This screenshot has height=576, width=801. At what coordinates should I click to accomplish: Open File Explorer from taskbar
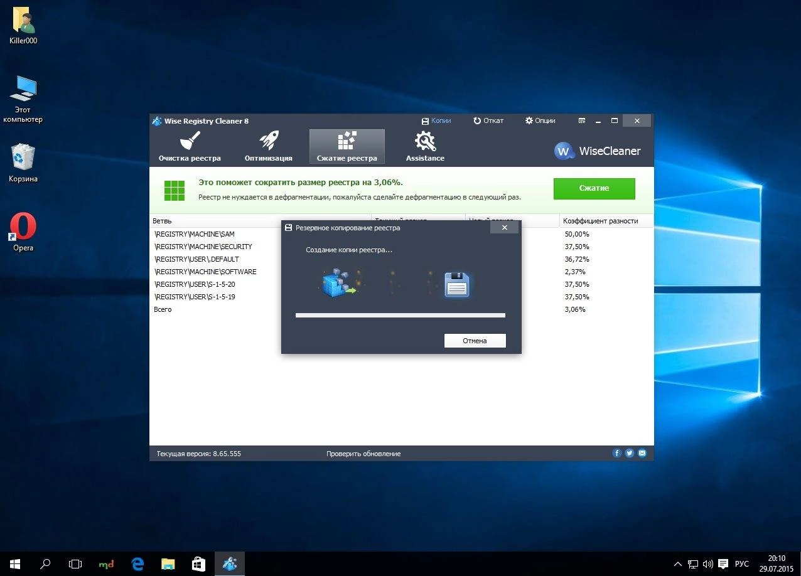tap(168, 564)
